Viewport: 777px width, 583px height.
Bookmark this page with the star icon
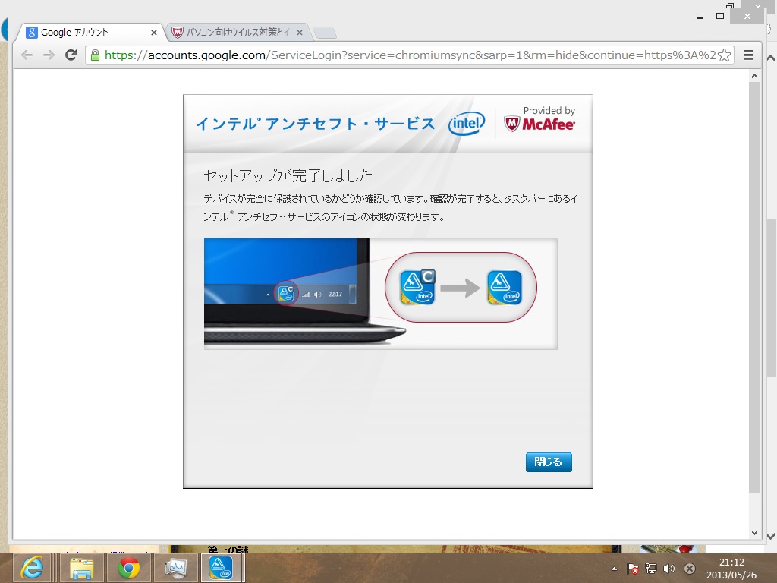click(x=724, y=55)
